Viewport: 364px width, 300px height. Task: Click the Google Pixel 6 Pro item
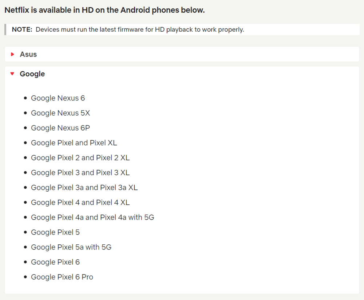(62, 277)
